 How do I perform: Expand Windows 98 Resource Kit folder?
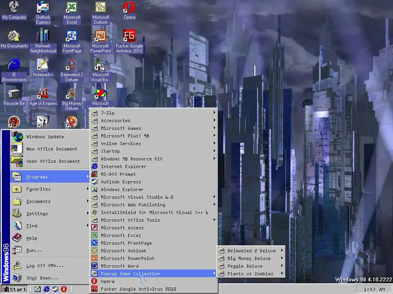(x=154, y=159)
